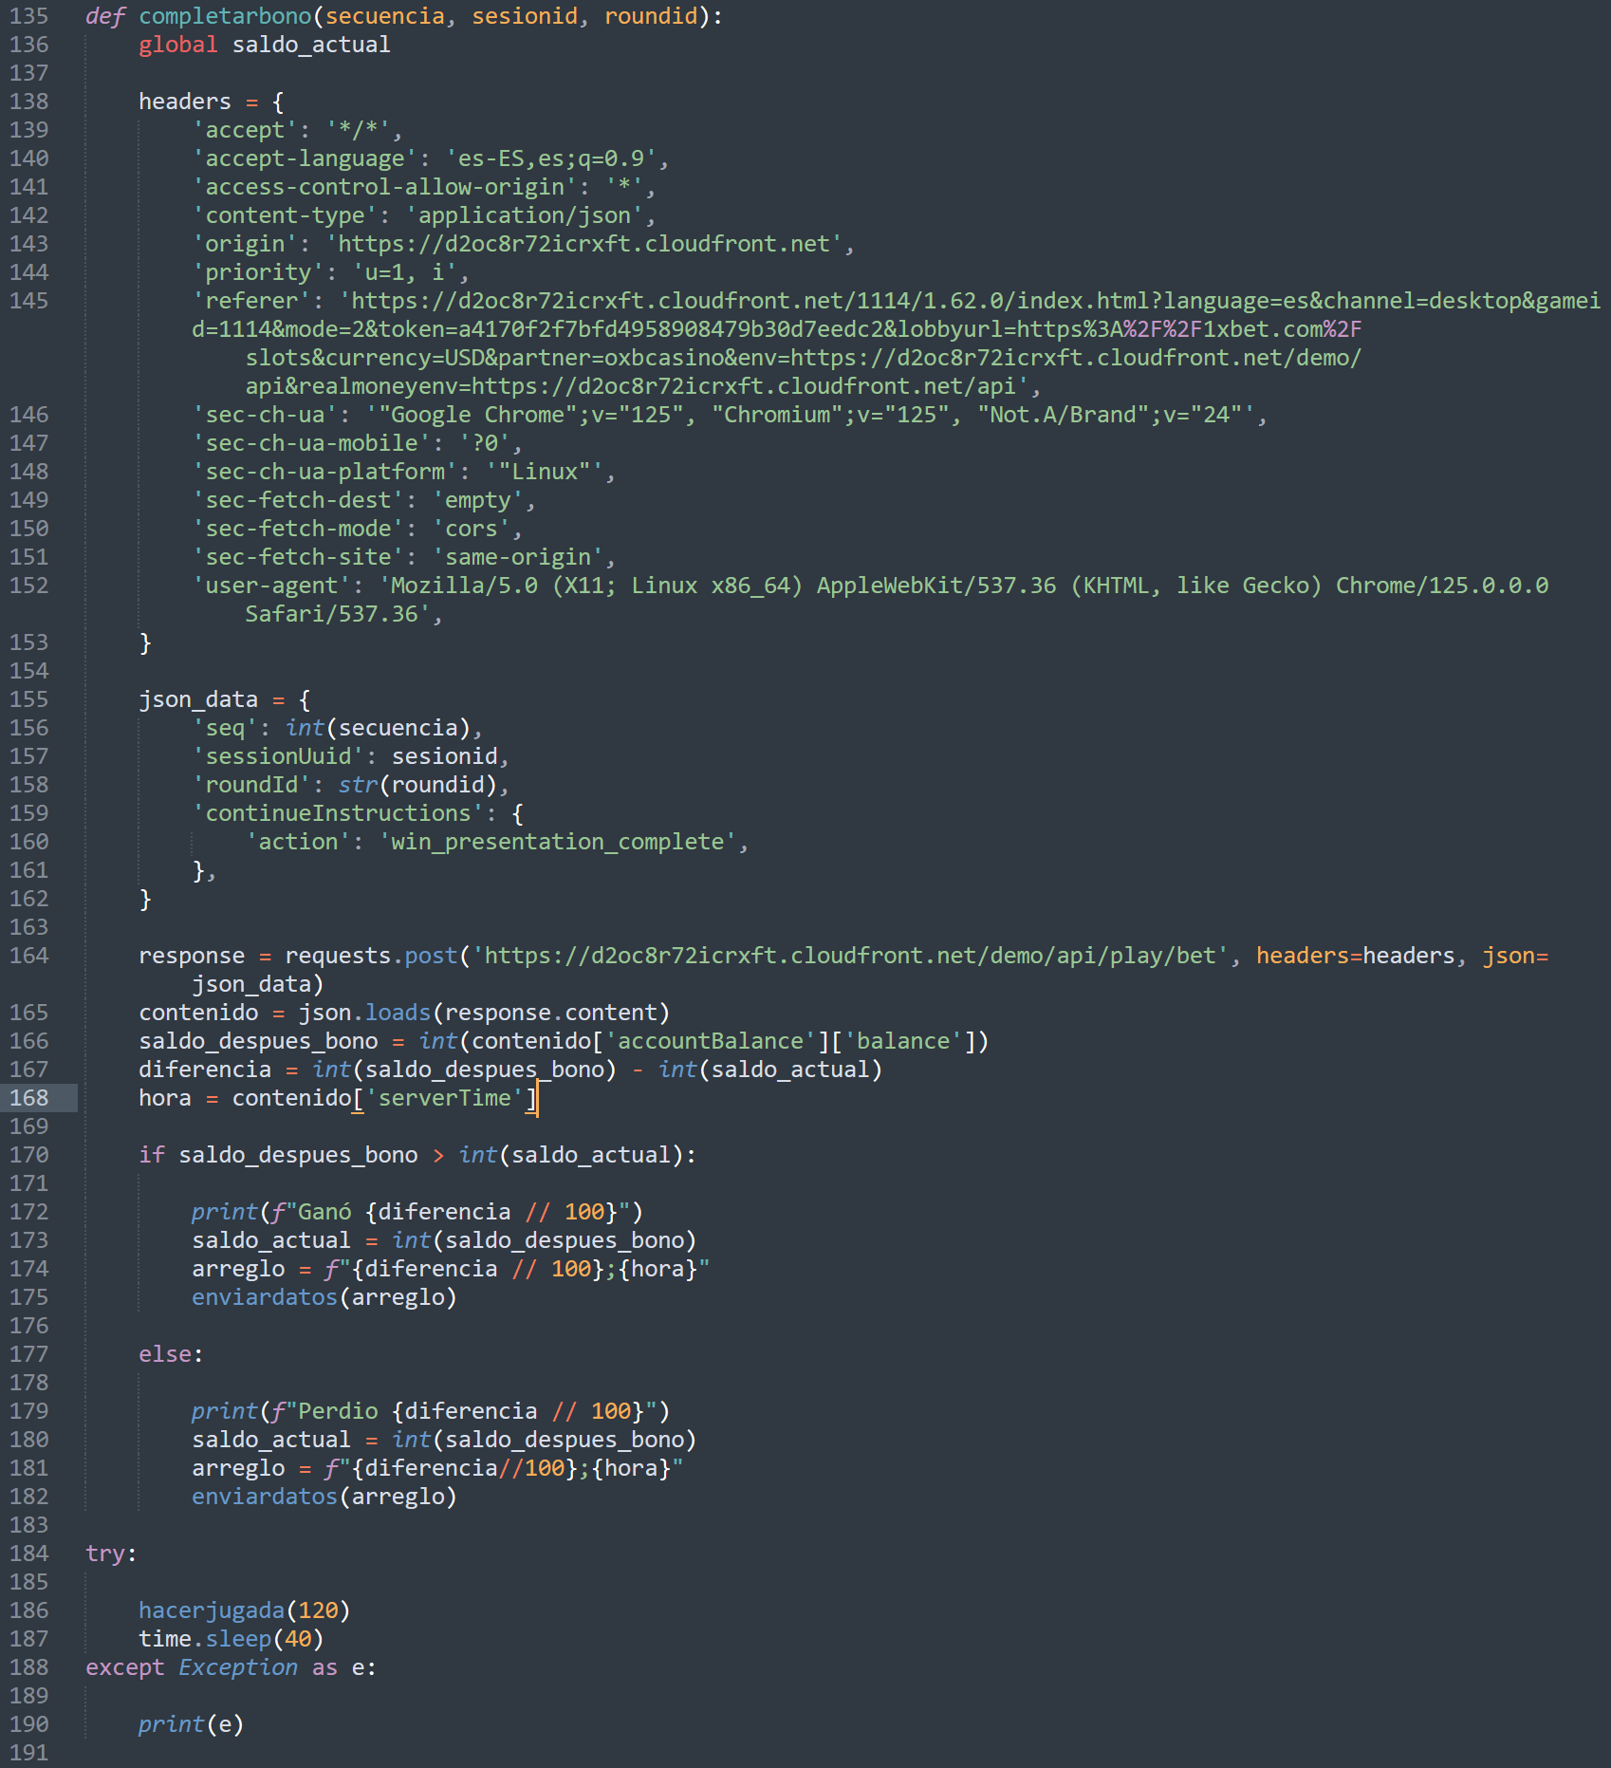Place cursor on the global keyword
Image resolution: width=1611 pixels, height=1768 pixels.
pyautogui.click(x=177, y=45)
